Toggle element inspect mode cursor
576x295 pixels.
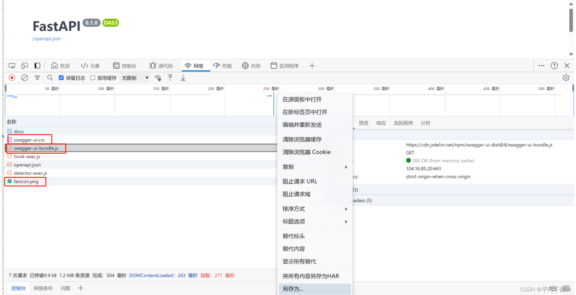[12, 66]
